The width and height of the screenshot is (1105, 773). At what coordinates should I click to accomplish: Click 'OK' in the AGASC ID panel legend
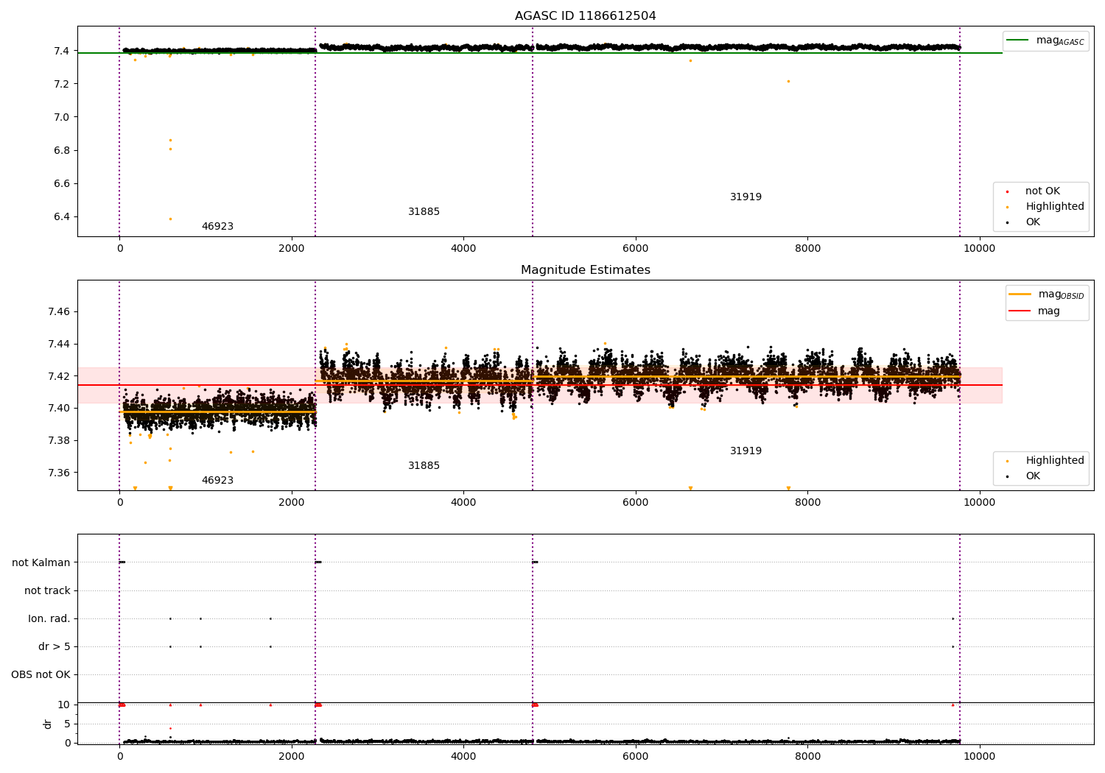[x=1033, y=222]
